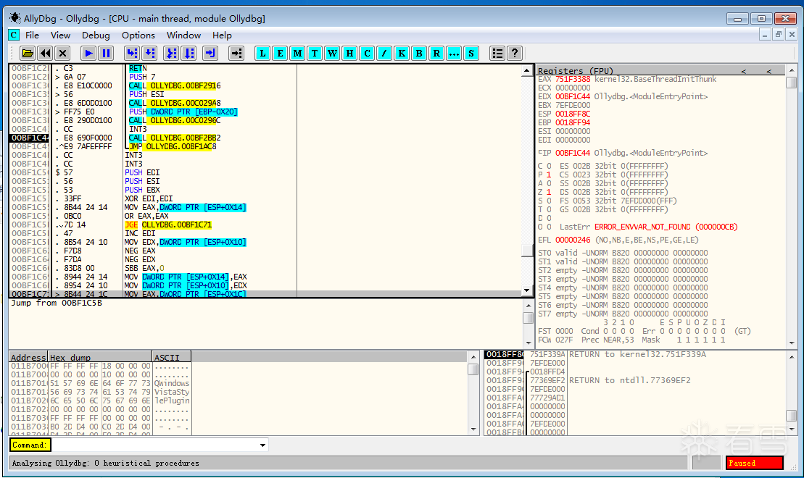
Task: Toggle the C flag value in registers
Action: click(x=549, y=166)
